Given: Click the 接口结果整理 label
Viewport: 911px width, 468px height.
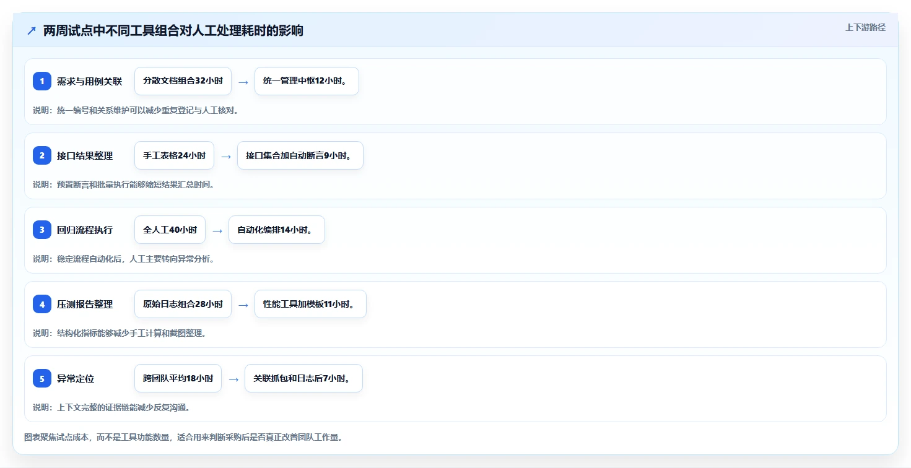Looking at the screenshot, I should point(85,155).
